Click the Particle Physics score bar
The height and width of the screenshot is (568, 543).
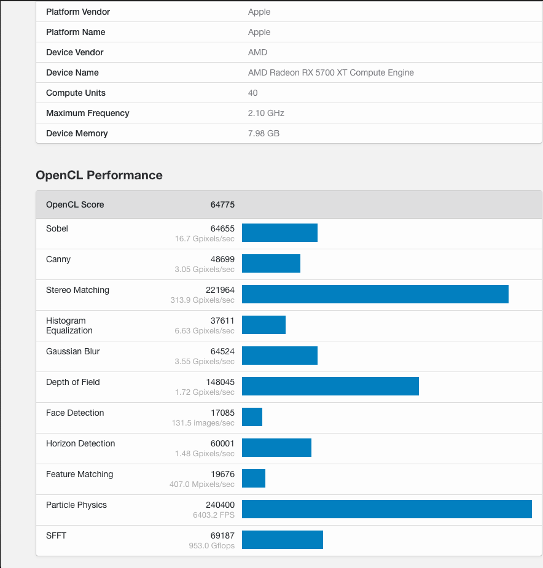(x=386, y=509)
